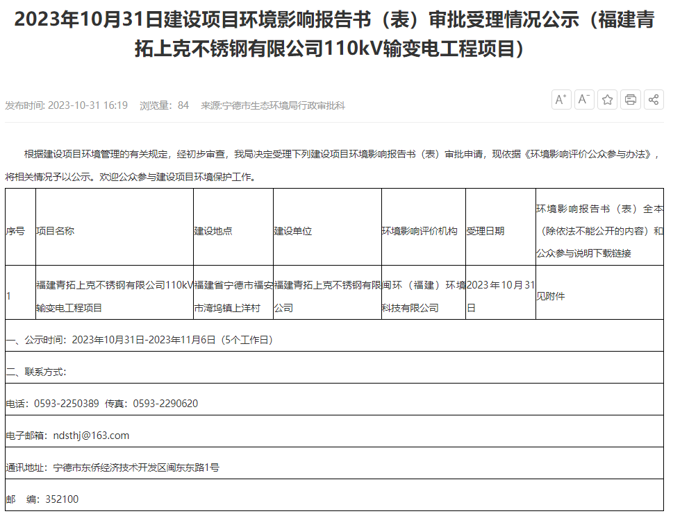Increase font size with A+ icon

(x=561, y=100)
